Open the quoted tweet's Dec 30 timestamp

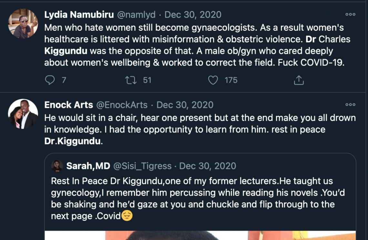coord(208,166)
